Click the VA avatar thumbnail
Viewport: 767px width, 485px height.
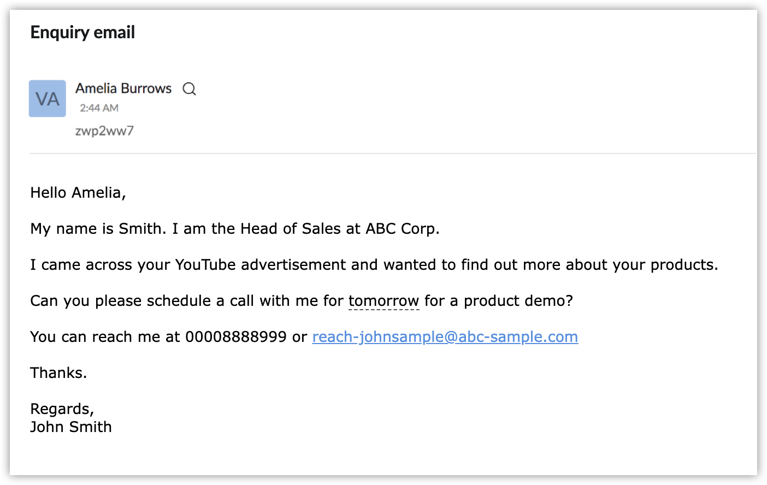coord(48,99)
